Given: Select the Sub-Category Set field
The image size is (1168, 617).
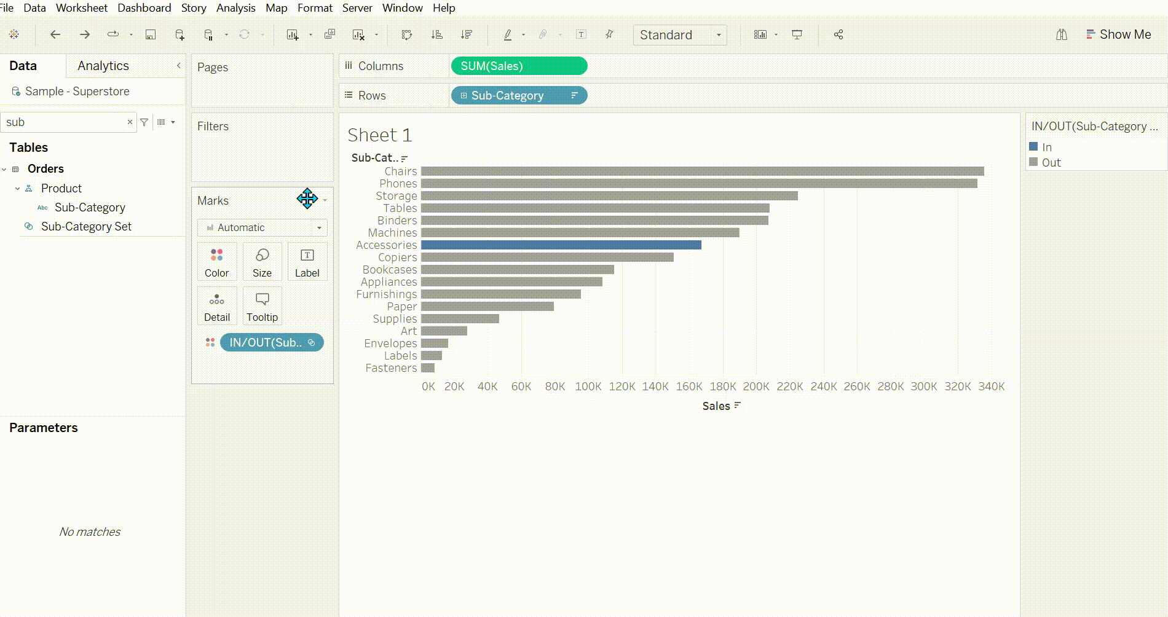Looking at the screenshot, I should coord(86,227).
